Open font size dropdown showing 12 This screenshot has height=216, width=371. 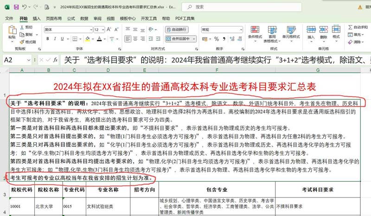click(x=99, y=29)
